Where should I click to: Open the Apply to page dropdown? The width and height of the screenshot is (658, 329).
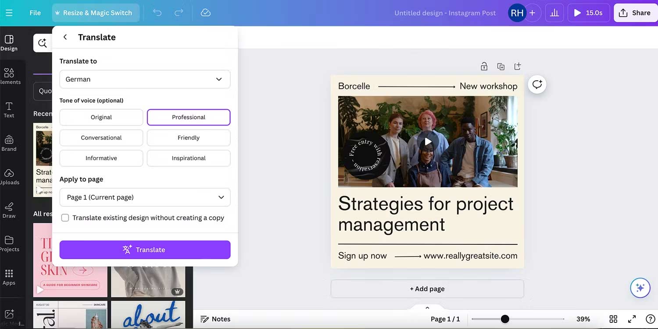(x=145, y=197)
